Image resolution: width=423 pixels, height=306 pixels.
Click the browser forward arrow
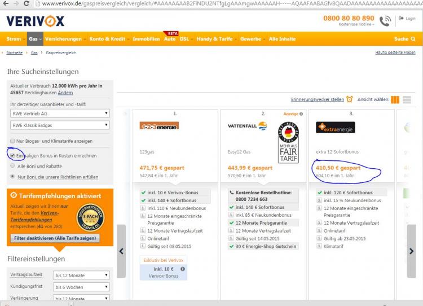pyautogui.click(x=16, y=3)
